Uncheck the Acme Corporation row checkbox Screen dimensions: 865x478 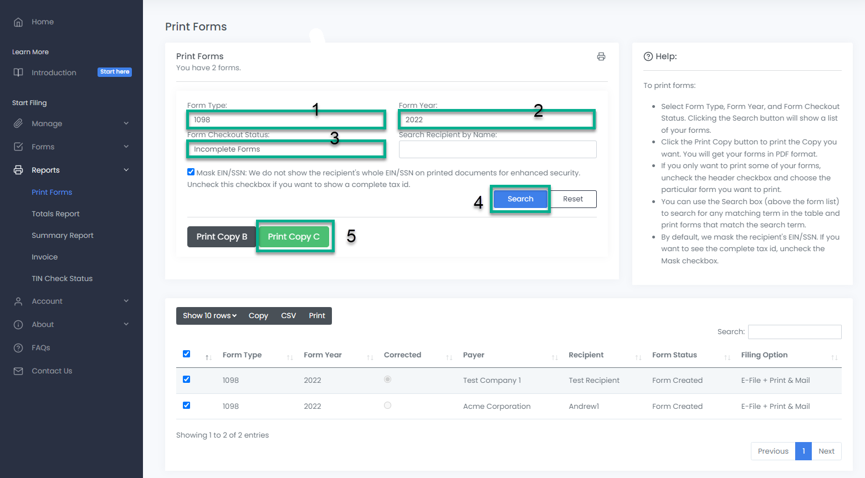186,406
